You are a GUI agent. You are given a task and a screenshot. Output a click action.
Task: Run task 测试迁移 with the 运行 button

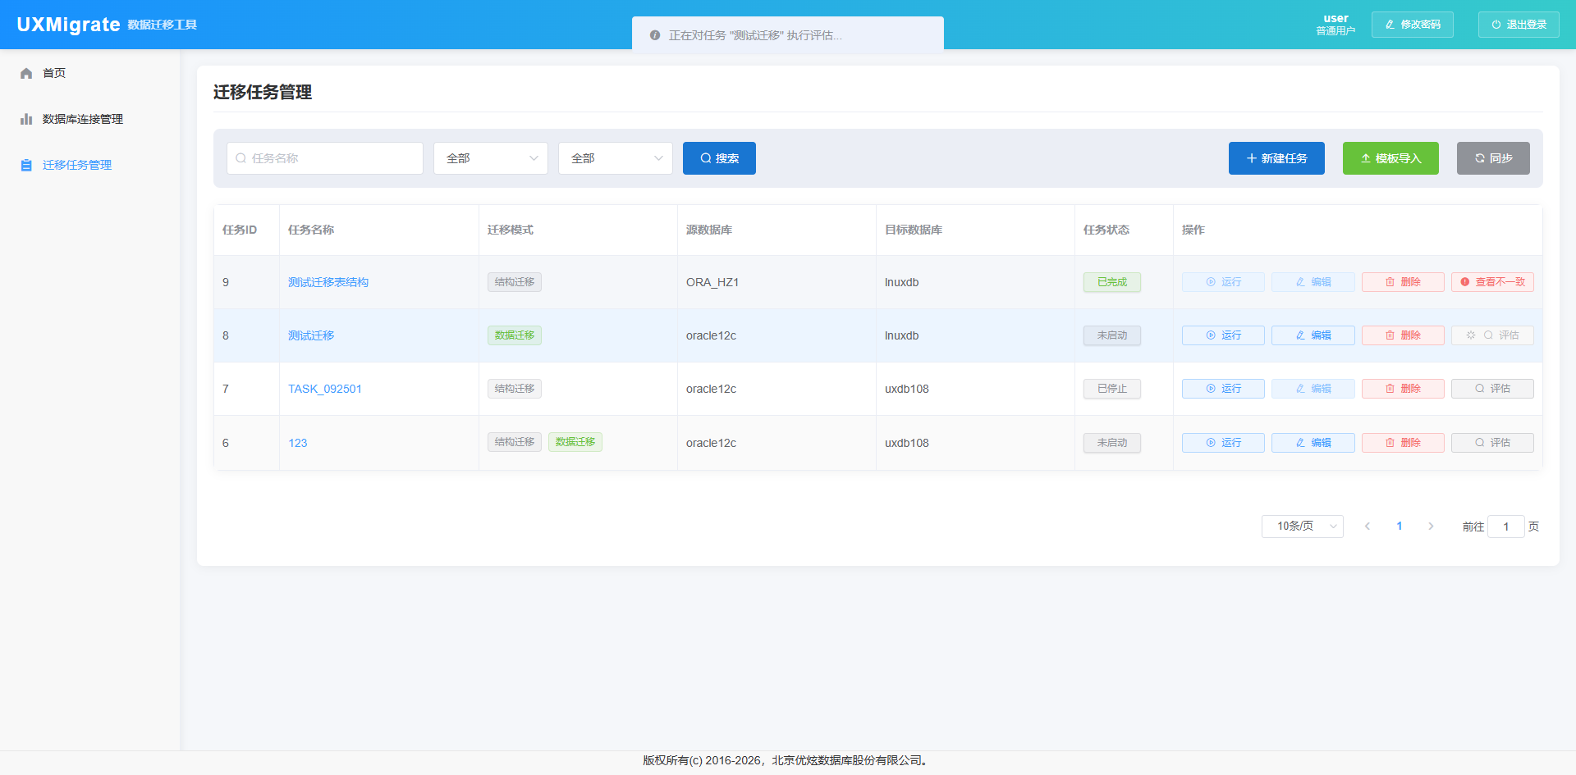click(1222, 335)
